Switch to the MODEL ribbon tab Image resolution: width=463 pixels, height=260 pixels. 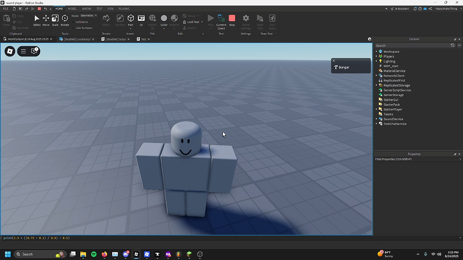point(72,9)
